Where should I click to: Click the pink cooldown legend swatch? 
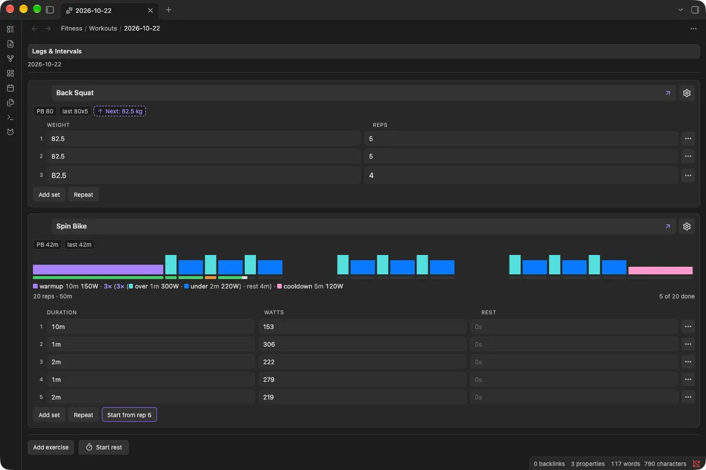pyautogui.click(x=279, y=286)
